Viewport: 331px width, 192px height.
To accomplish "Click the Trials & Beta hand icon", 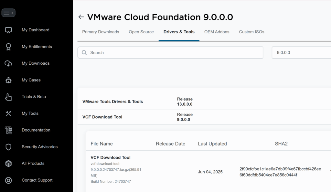I will 8,97.
